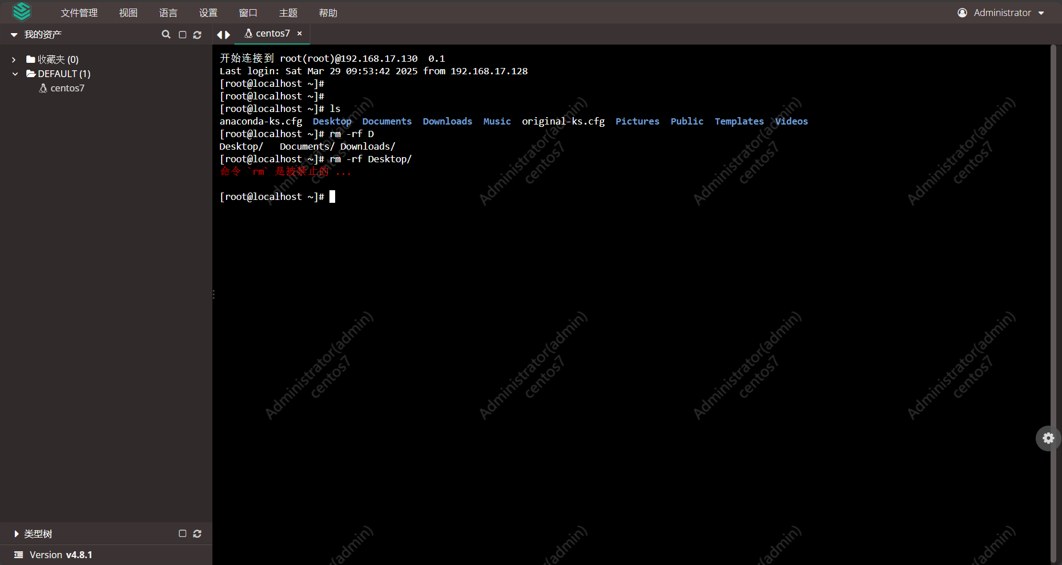Refresh the 类型树 panel
The height and width of the screenshot is (565, 1062).
point(198,534)
